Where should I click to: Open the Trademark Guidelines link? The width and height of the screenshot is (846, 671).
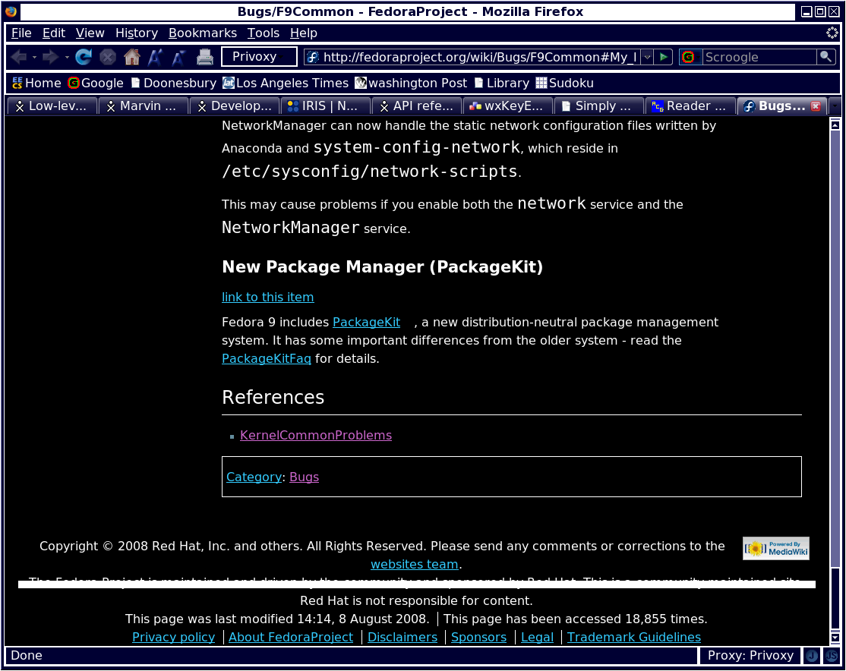point(634,637)
